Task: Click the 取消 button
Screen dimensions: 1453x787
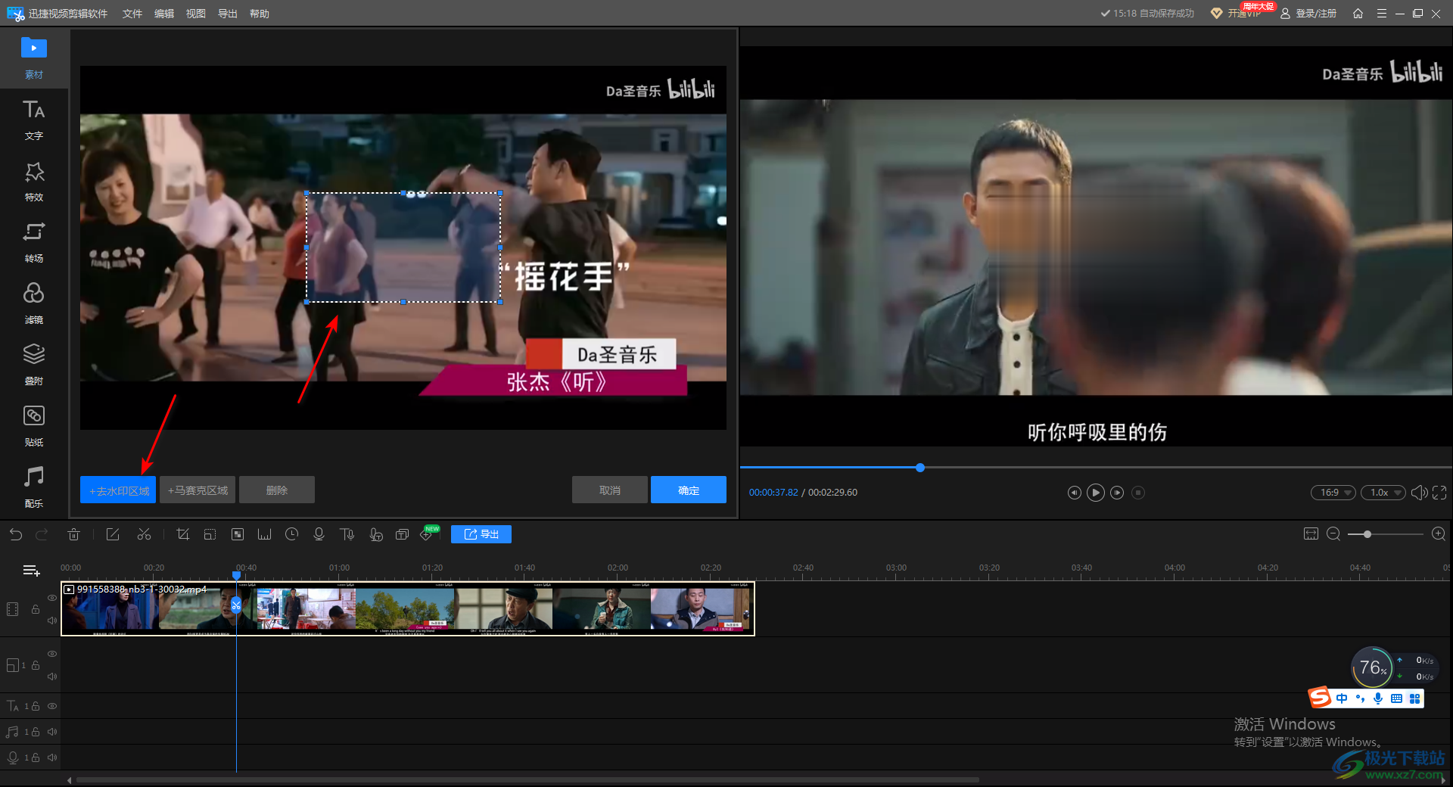Action: click(x=610, y=490)
